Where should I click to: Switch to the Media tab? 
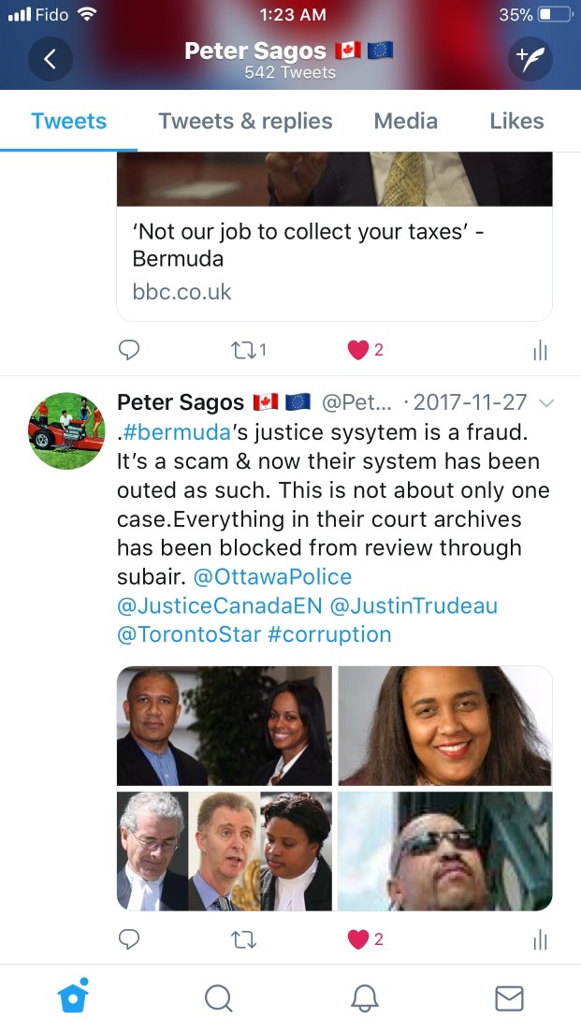click(406, 122)
